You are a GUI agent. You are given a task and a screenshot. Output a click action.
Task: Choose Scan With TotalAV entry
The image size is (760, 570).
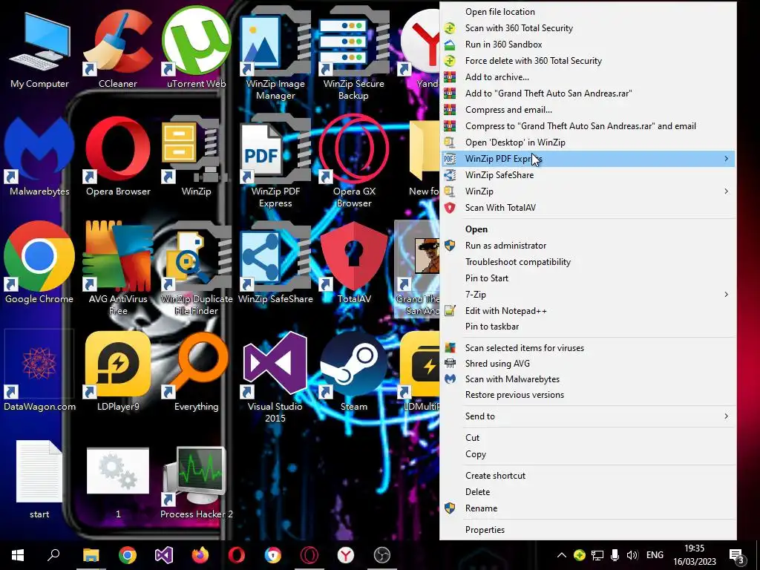click(x=588, y=208)
